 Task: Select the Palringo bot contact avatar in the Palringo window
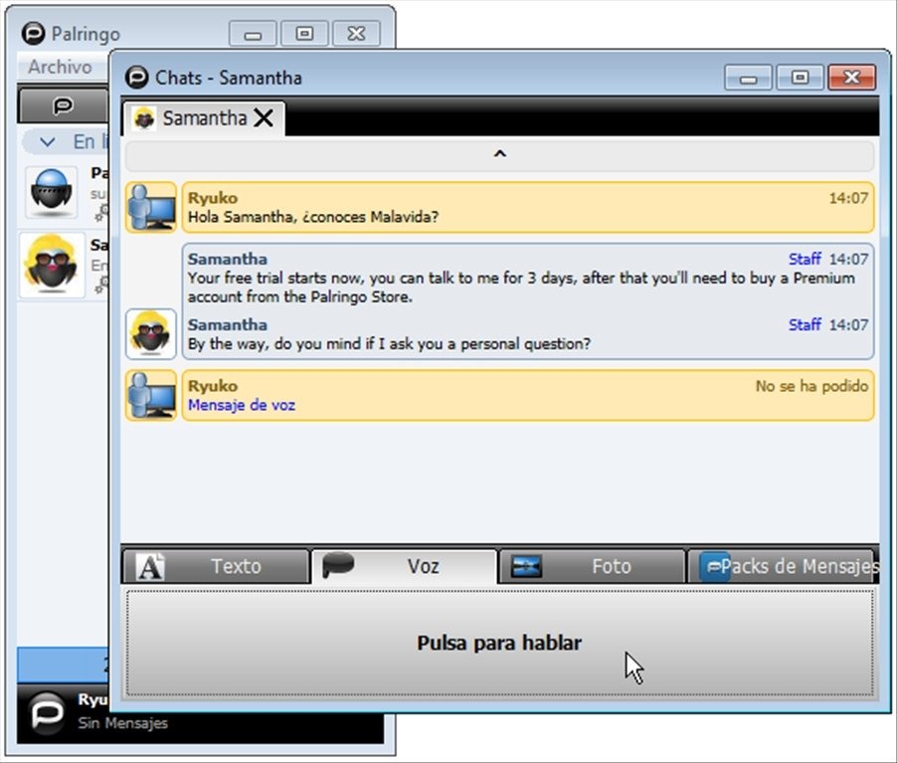pyautogui.click(x=51, y=192)
